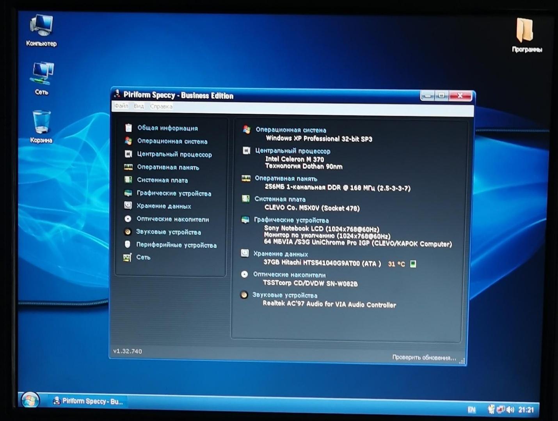This screenshot has width=558, height=421.
Task: Click the Piriform Speccy taskbar button
Action: [88, 401]
